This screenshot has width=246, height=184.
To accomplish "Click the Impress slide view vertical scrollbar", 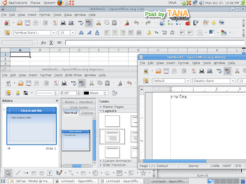I will 94,140.
